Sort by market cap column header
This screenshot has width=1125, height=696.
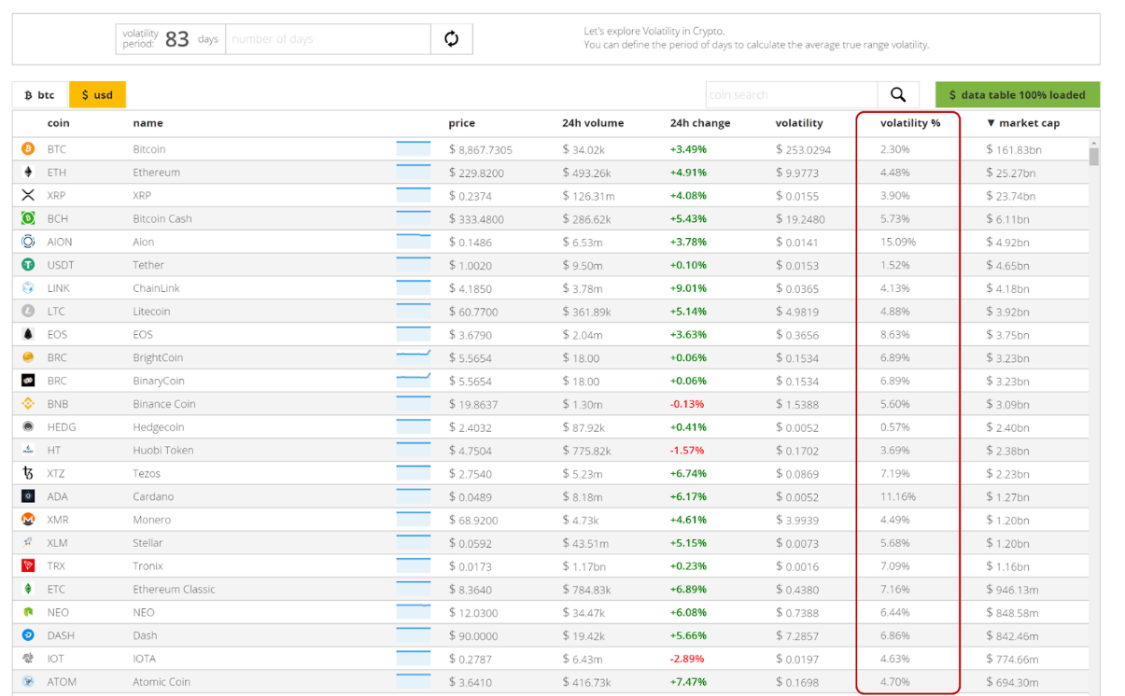pyautogui.click(x=1023, y=123)
